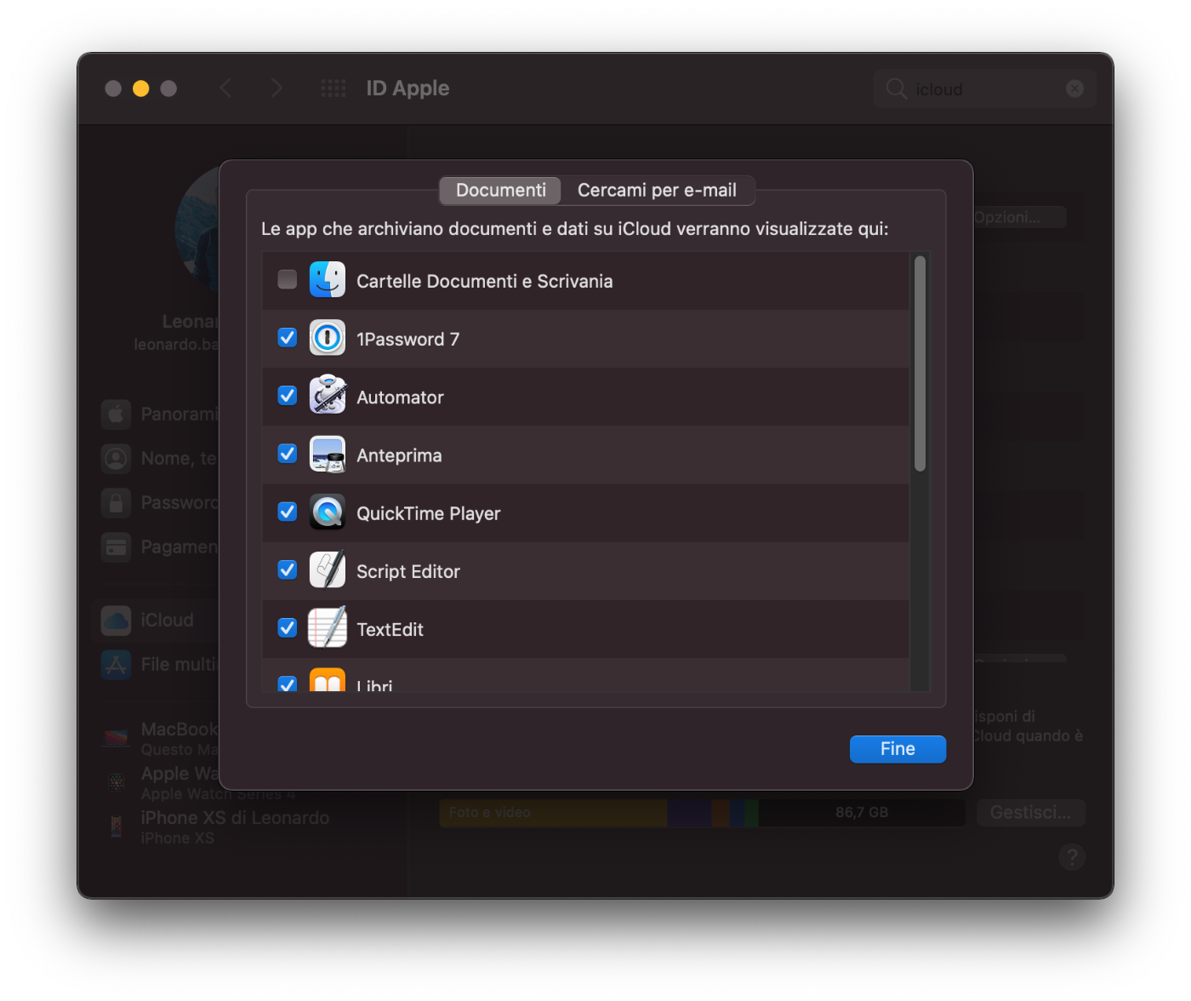The width and height of the screenshot is (1191, 1001).
Task: Open Pagamento card icon in sidebar
Action: [x=117, y=547]
